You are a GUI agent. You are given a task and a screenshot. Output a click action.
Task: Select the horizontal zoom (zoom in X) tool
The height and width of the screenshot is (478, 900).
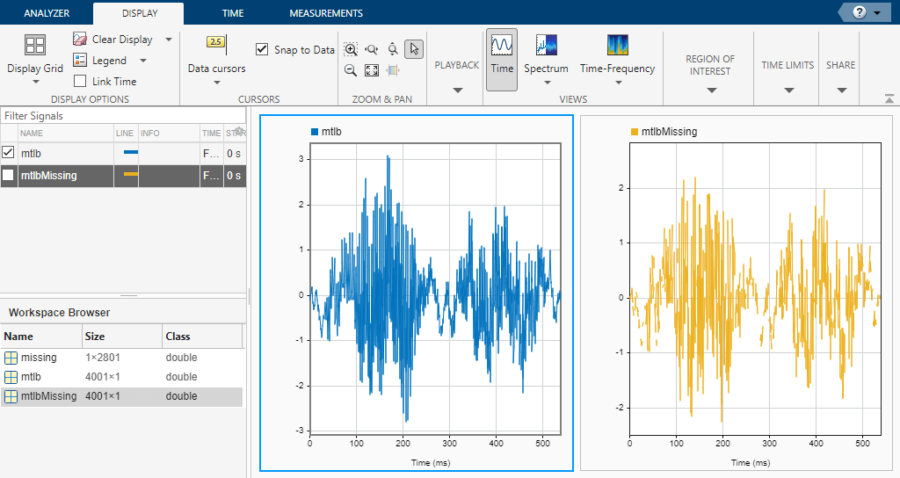[372, 49]
